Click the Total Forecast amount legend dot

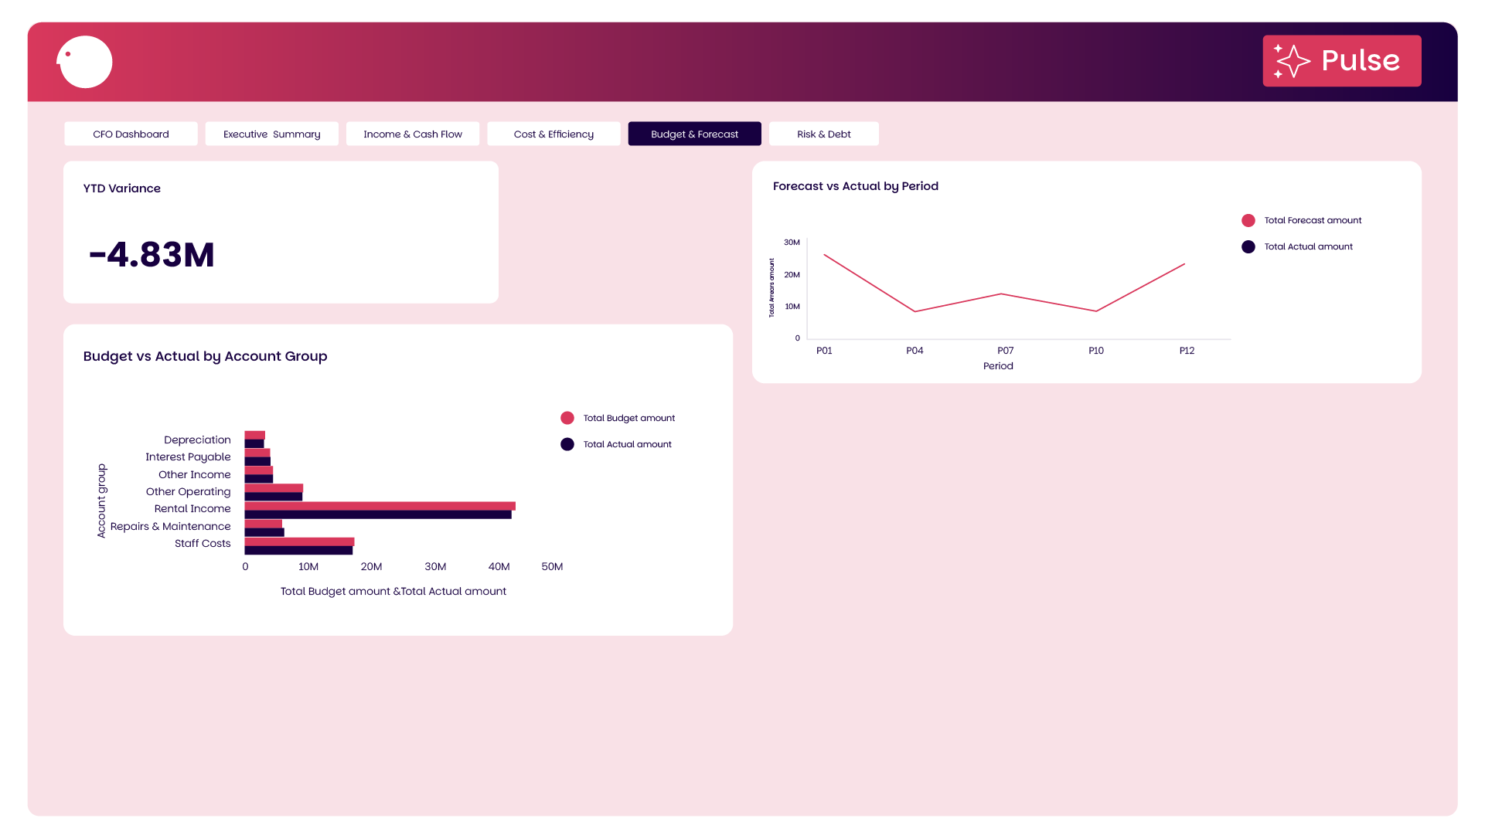1248,221
